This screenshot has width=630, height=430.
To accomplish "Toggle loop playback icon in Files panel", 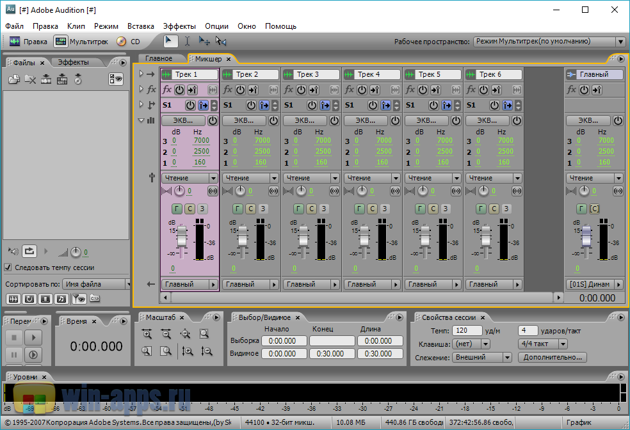I will pyautogui.click(x=29, y=251).
